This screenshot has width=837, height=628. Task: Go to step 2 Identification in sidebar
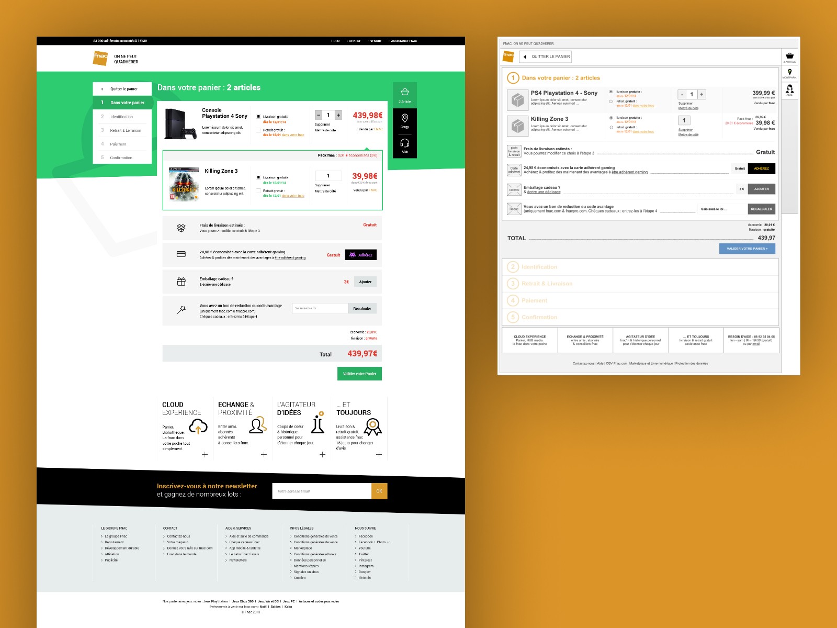pyautogui.click(x=122, y=117)
